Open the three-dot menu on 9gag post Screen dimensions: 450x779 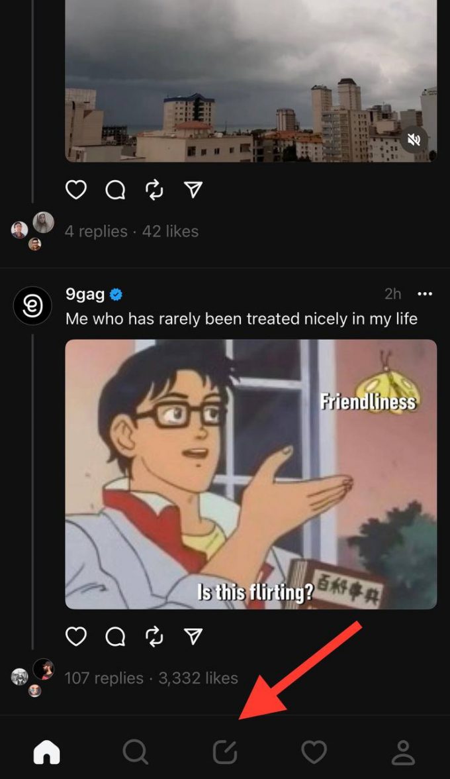(425, 293)
